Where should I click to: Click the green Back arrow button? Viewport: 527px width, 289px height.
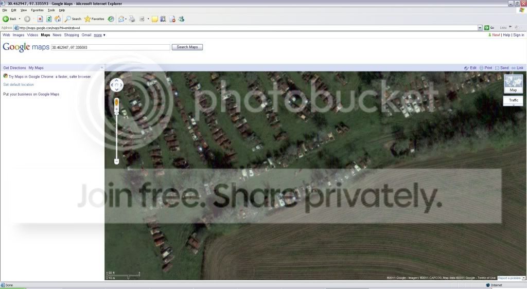[9, 19]
